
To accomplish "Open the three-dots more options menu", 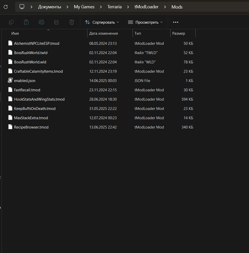I will [176, 22].
